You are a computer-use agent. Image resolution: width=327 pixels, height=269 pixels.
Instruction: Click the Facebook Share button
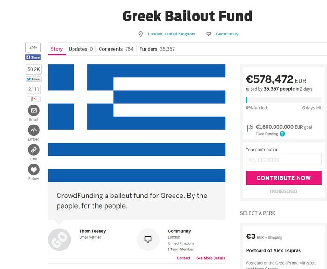33,57
